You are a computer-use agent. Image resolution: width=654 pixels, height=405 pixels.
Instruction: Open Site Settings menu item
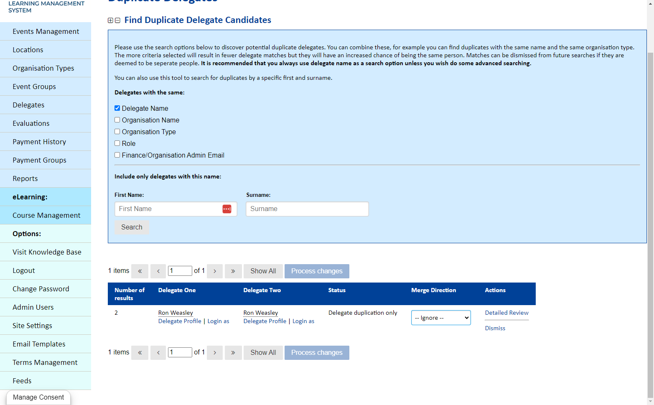coord(46,326)
